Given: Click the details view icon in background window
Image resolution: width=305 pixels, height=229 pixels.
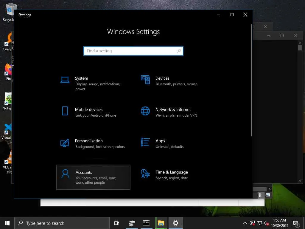Looking at the screenshot, I should [x=260, y=195].
